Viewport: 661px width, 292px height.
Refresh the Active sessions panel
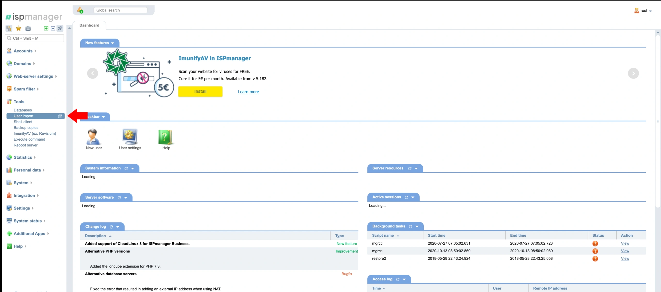(x=406, y=197)
